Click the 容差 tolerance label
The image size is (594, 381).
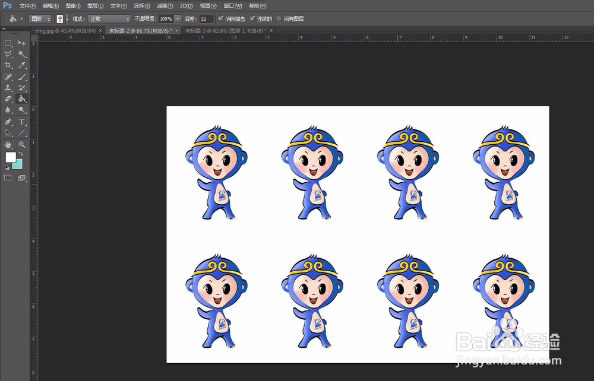(x=191, y=18)
